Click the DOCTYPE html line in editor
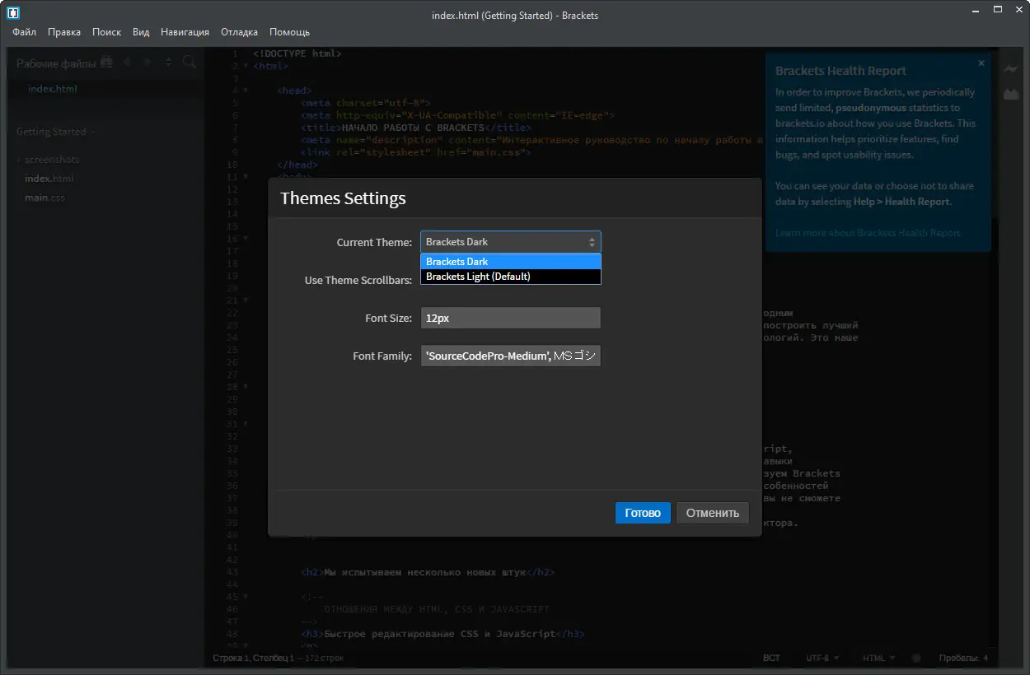The height and width of the screenshot is (675, 1030). [x=297, y=54]
